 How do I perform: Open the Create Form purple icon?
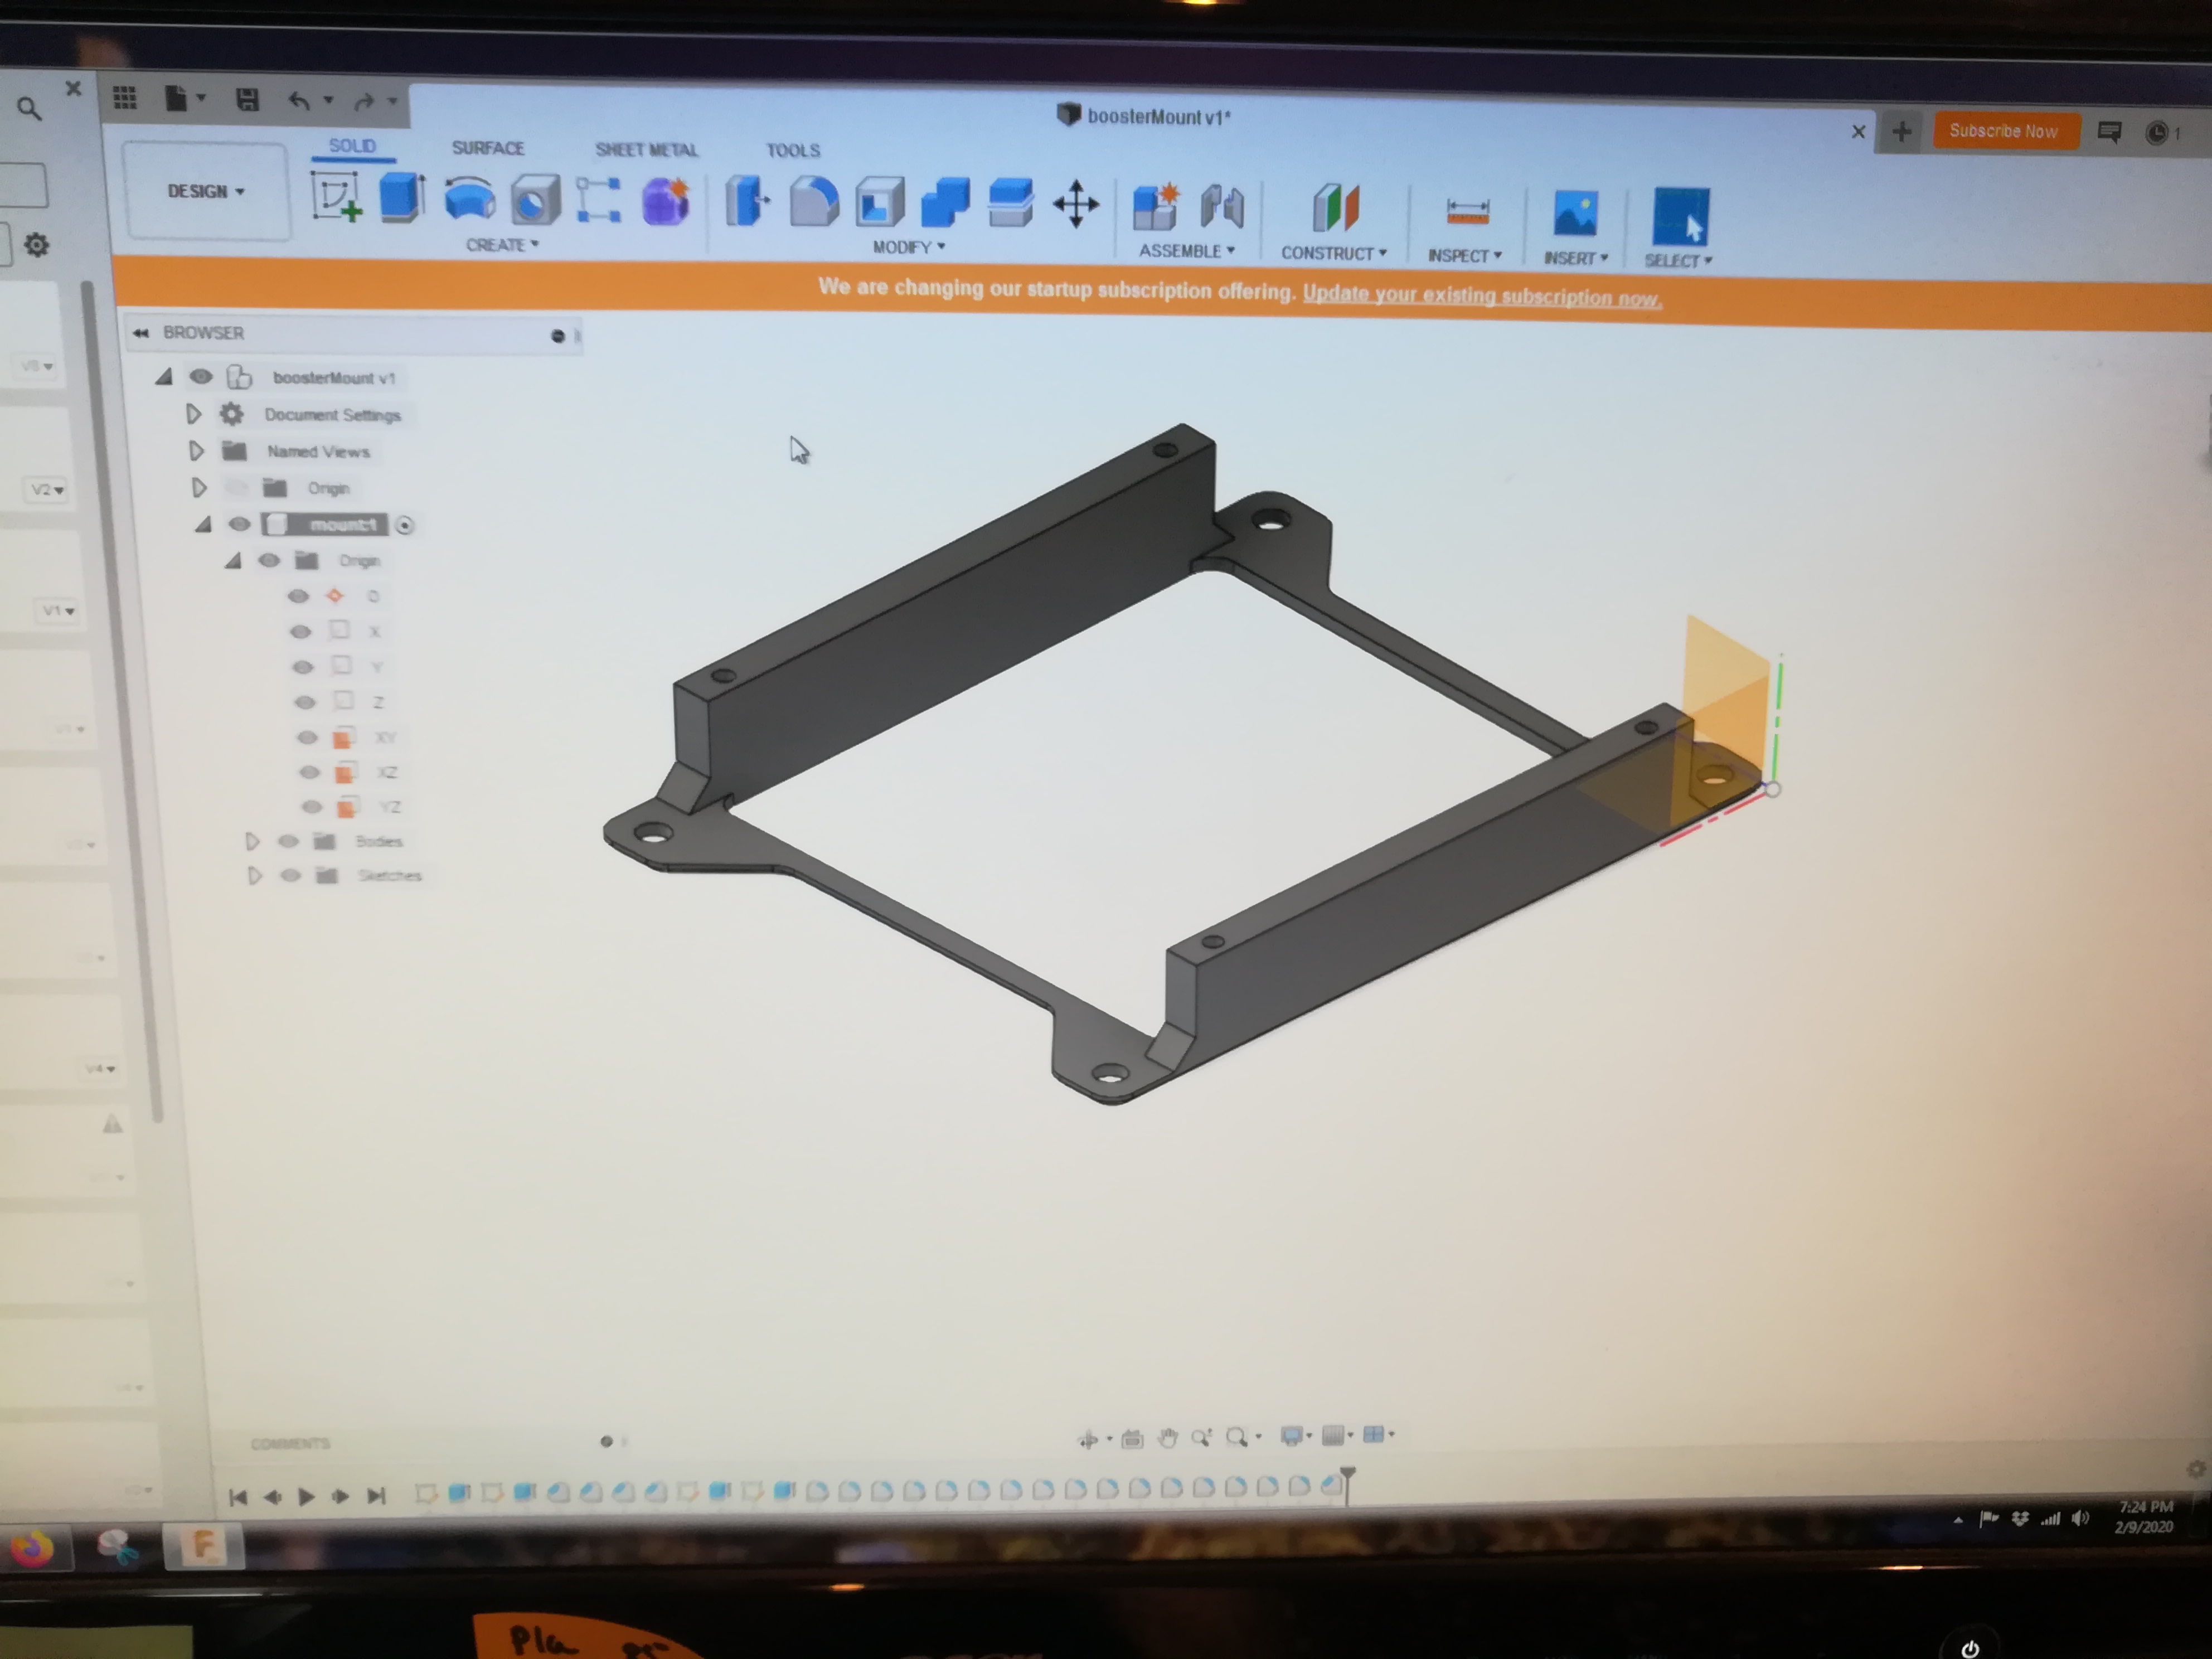666,201
